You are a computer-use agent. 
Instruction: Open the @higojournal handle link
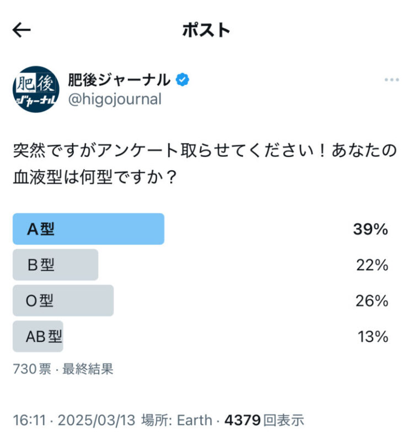(115, 99)
